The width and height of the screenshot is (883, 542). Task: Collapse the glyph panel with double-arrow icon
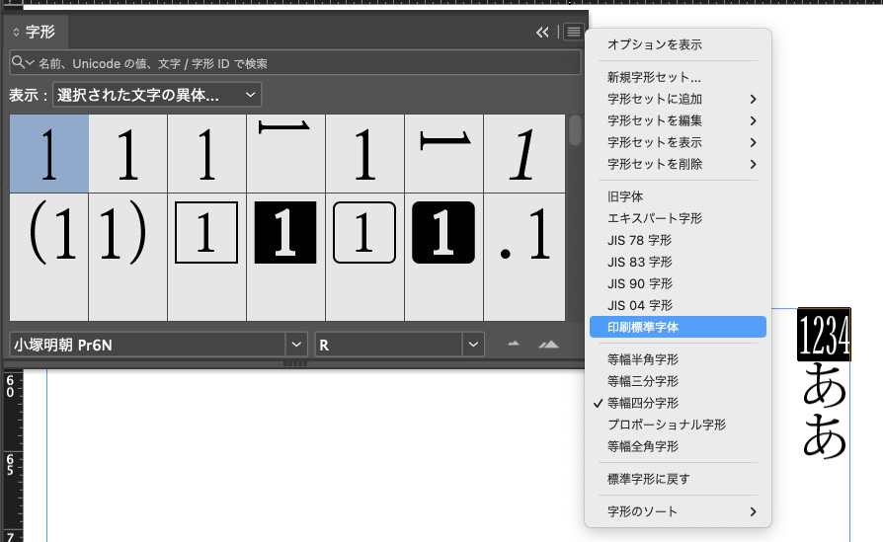point(542,33)
